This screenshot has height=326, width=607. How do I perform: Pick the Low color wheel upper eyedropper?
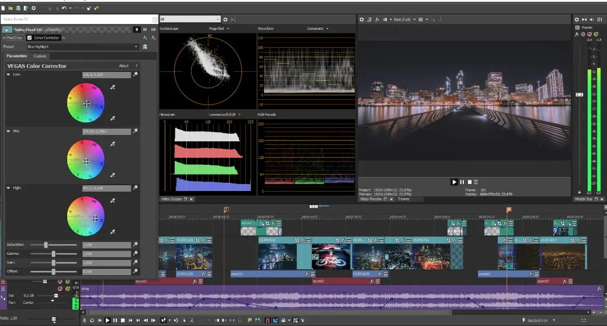tap(113, 87)
